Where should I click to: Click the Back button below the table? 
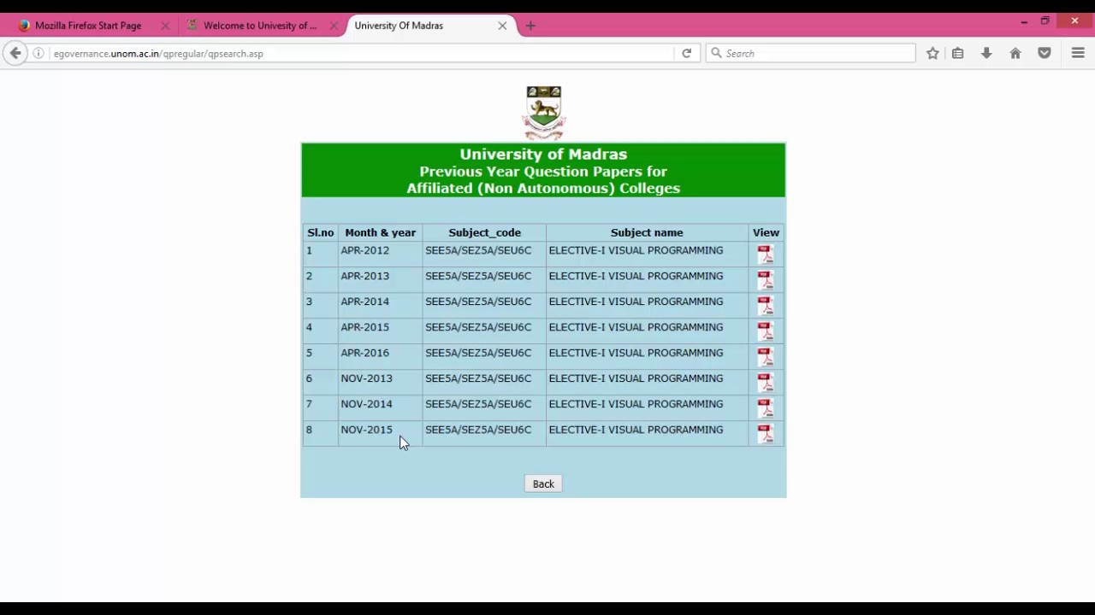pos(543,484)
